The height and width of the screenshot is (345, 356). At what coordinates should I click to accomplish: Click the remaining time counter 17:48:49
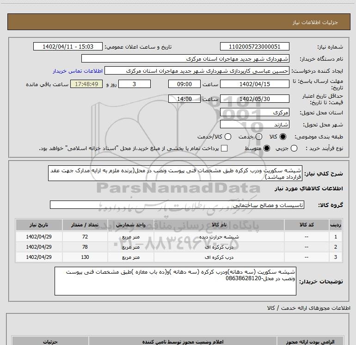click(86, 84)
